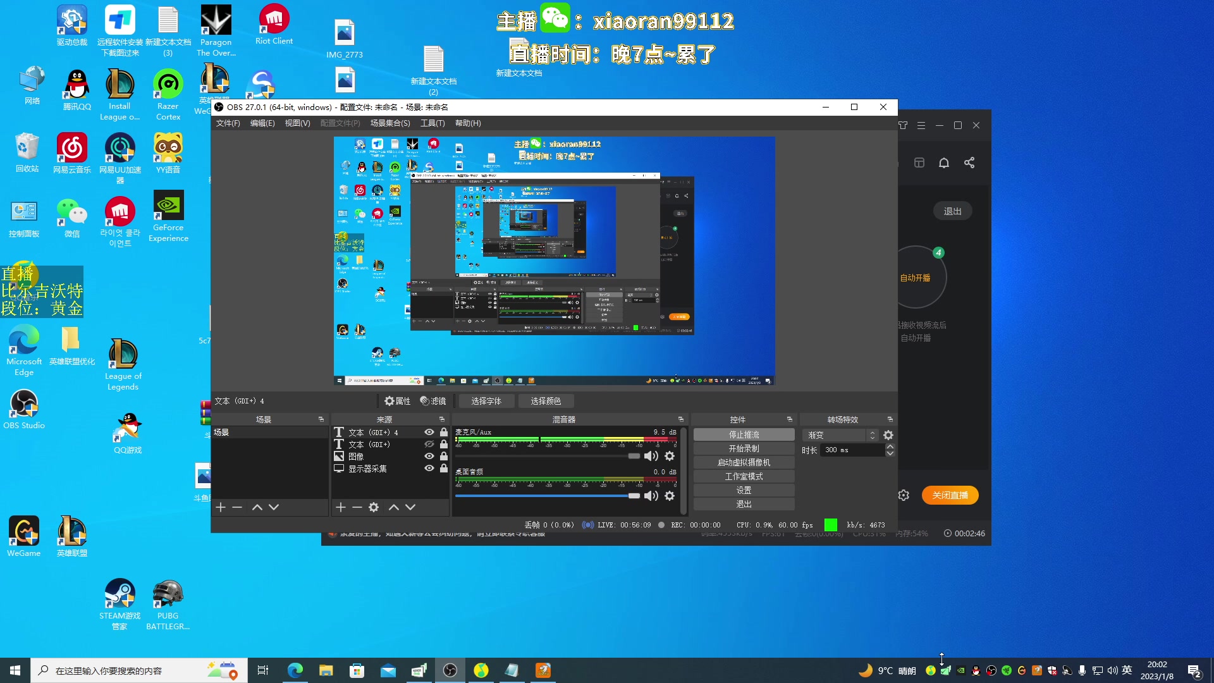Open source properties (属性) gear button
The width and height of the screenshot is (1214, 683).
pyautogui.click(x=397, y=401)
